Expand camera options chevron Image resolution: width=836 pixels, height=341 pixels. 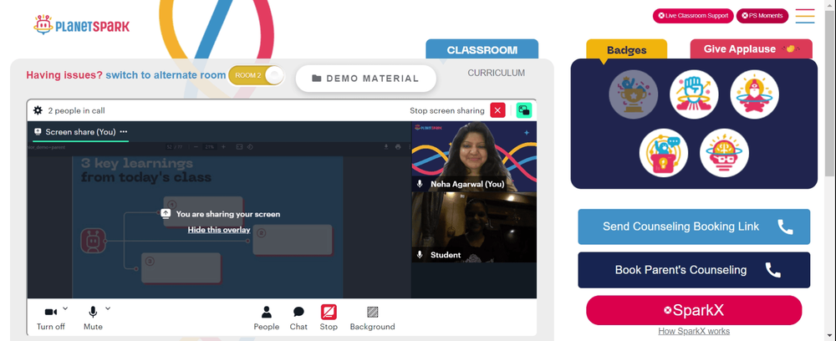65,308
